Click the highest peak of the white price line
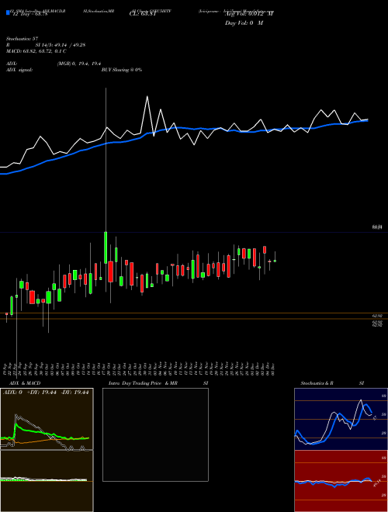This screenshot has width=388, height=512. (x=147, y=97)
